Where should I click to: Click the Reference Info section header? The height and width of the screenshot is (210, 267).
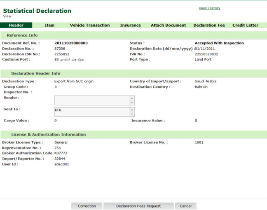[x=22, y=35]
